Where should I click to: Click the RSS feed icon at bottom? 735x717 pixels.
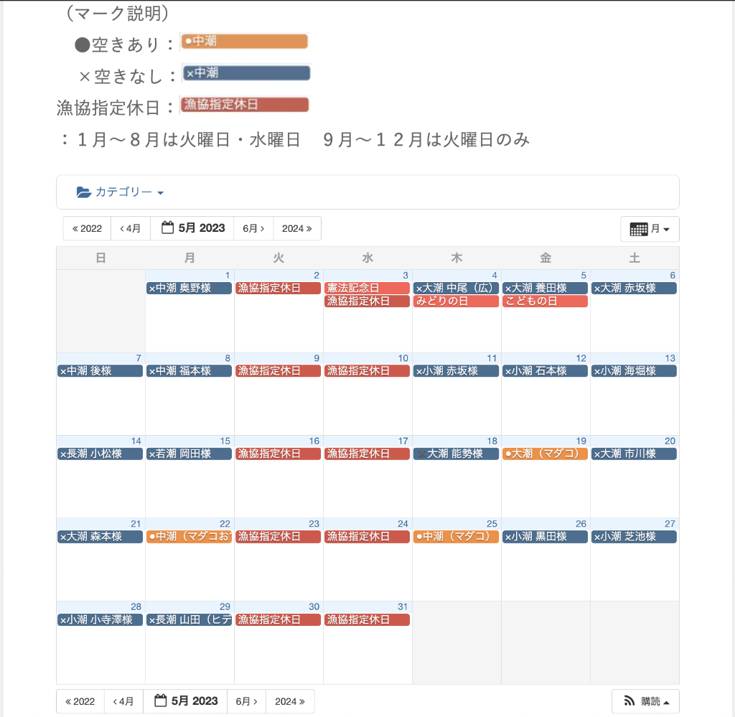pos(629,701)
